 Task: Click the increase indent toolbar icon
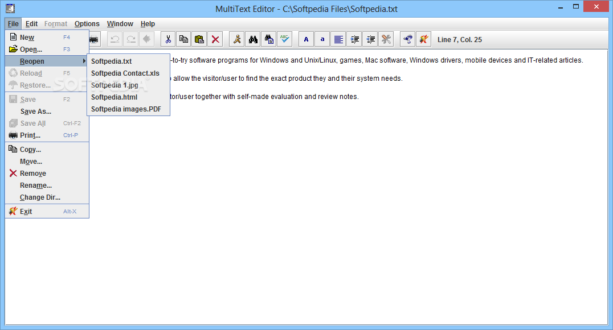354,39
